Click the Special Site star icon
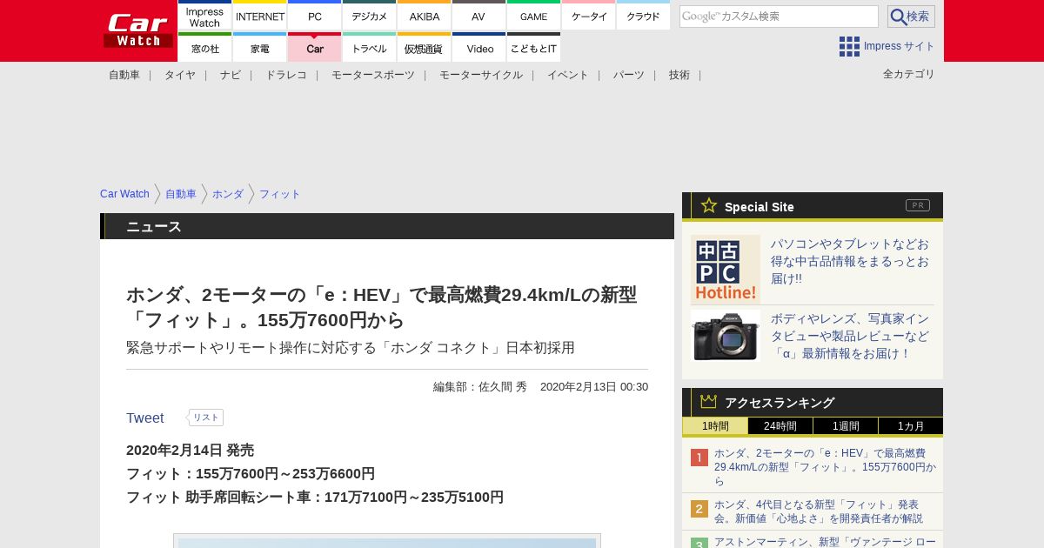The image size is (1044, 548). pyautogui.click(x=709, y=205)
